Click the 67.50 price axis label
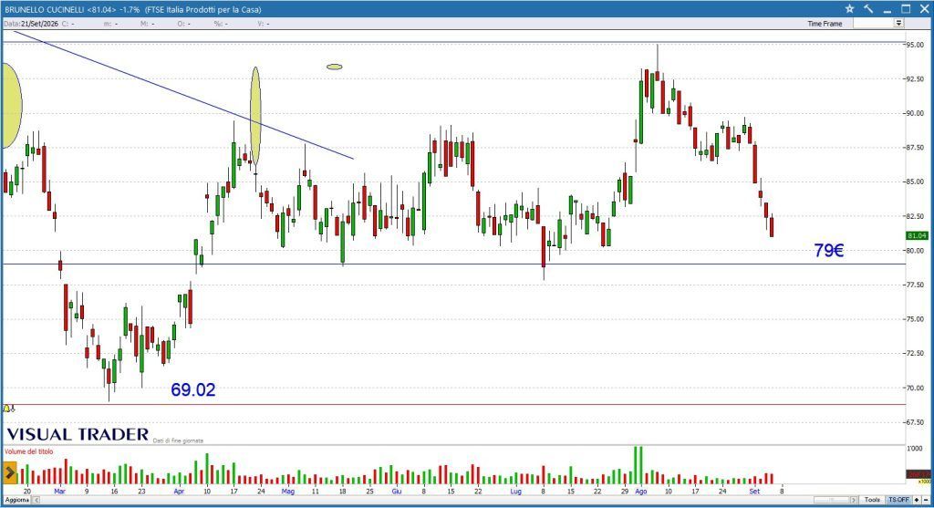Image resolution: width=934 pixels, height=508 pixels. [916, 422]
